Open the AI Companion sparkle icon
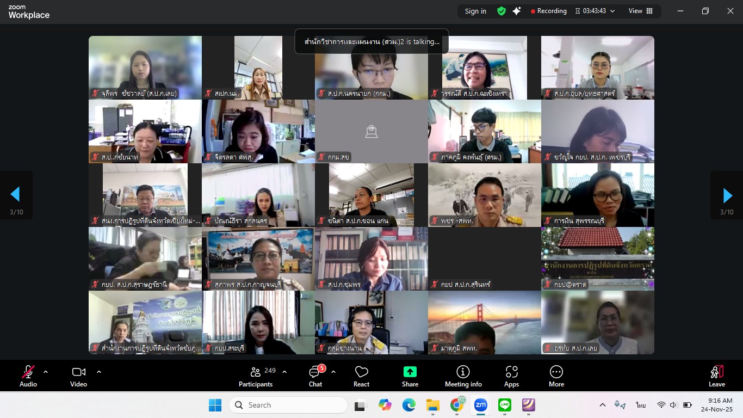The image size is (743, 418). click(x=517, y=11)
